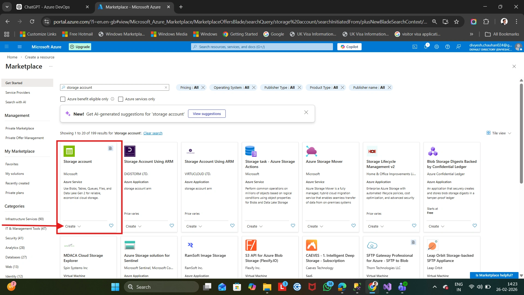The image size is (524, 295).
Task: Enable Azure services only checkbox
Action: (x=121, y=99)
